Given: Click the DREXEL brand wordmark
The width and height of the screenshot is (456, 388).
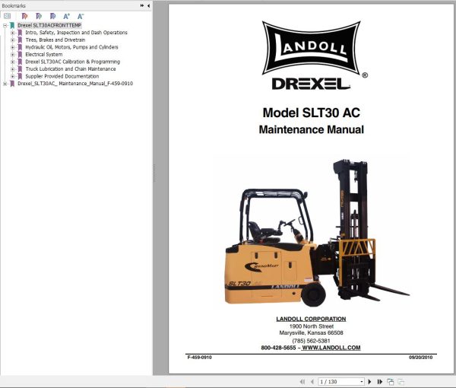Looking at the screenshot, I should point(311,84).
